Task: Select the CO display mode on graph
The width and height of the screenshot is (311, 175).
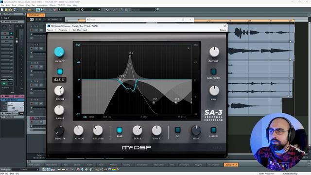Action: point(85,117)
